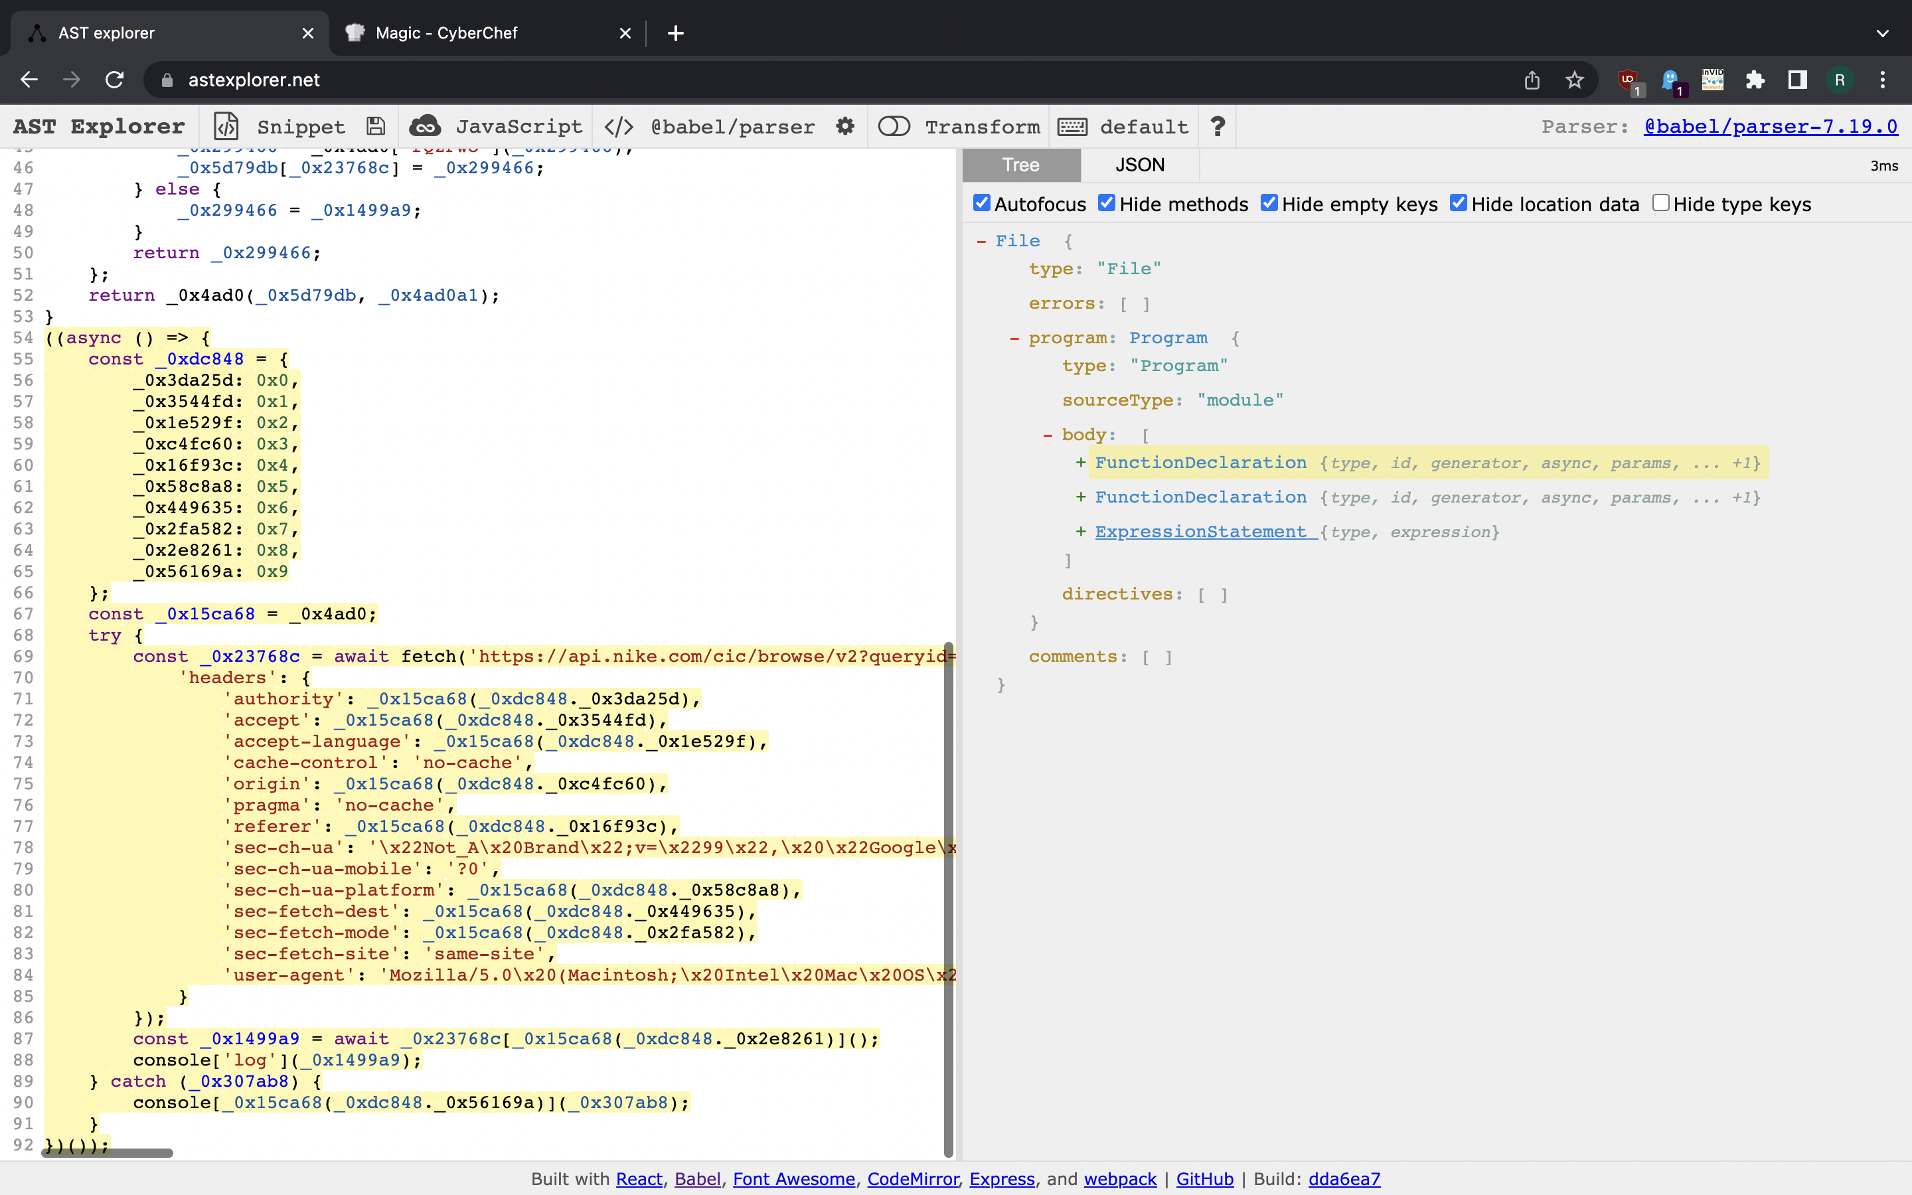Click the cloud icon next to JavaScript

425,126
